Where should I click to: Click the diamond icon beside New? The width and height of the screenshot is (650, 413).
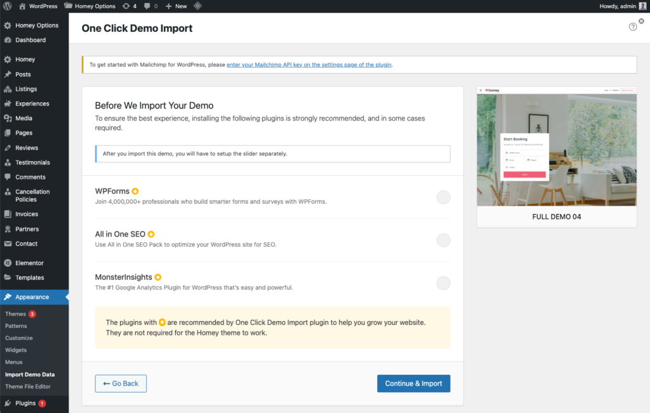pos(198,6)
